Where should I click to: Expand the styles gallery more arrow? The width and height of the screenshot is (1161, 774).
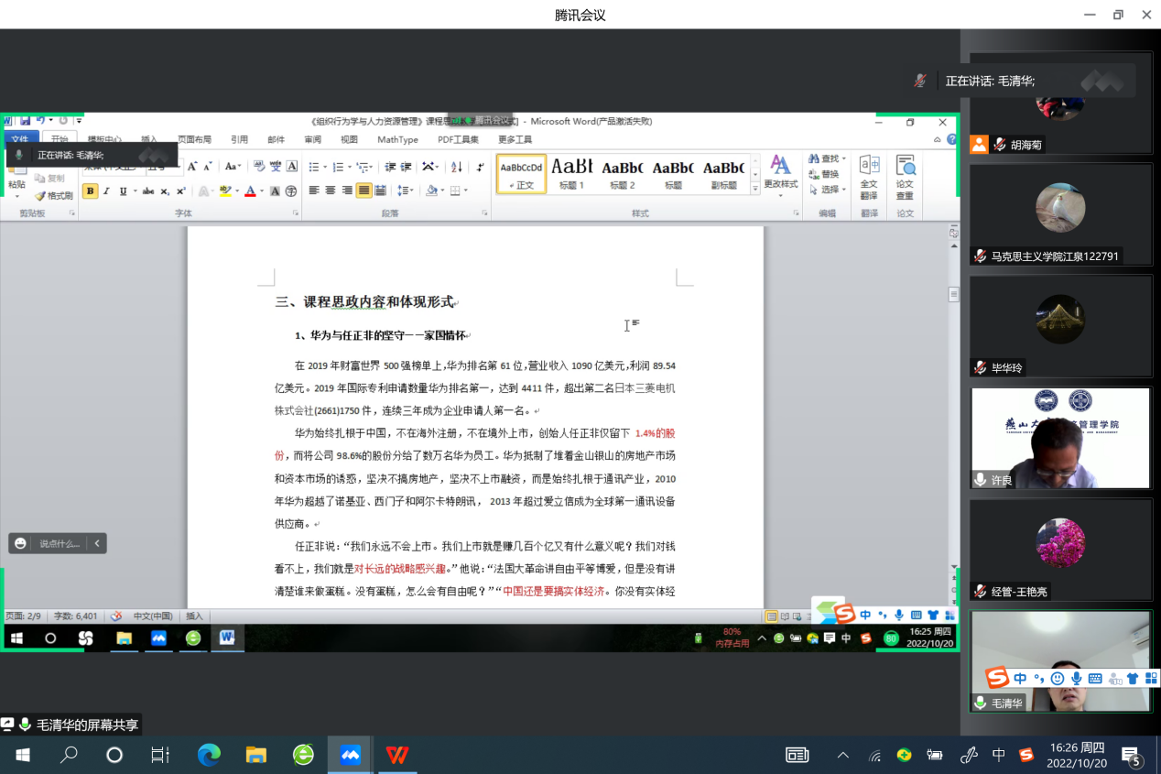755,187
